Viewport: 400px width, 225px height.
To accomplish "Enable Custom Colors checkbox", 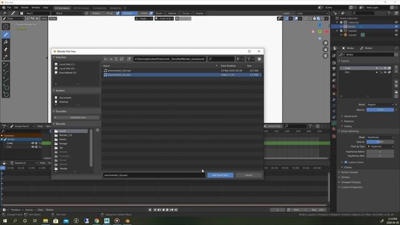I will click(346, 162).
